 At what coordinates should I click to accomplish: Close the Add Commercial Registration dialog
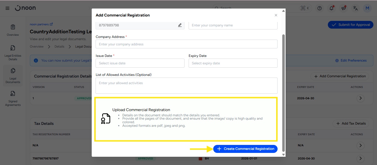(276, 15)
